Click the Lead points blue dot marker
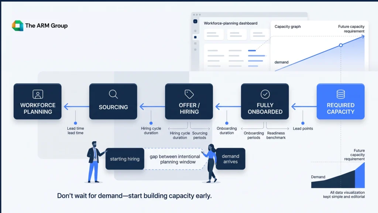 (303, 123)
